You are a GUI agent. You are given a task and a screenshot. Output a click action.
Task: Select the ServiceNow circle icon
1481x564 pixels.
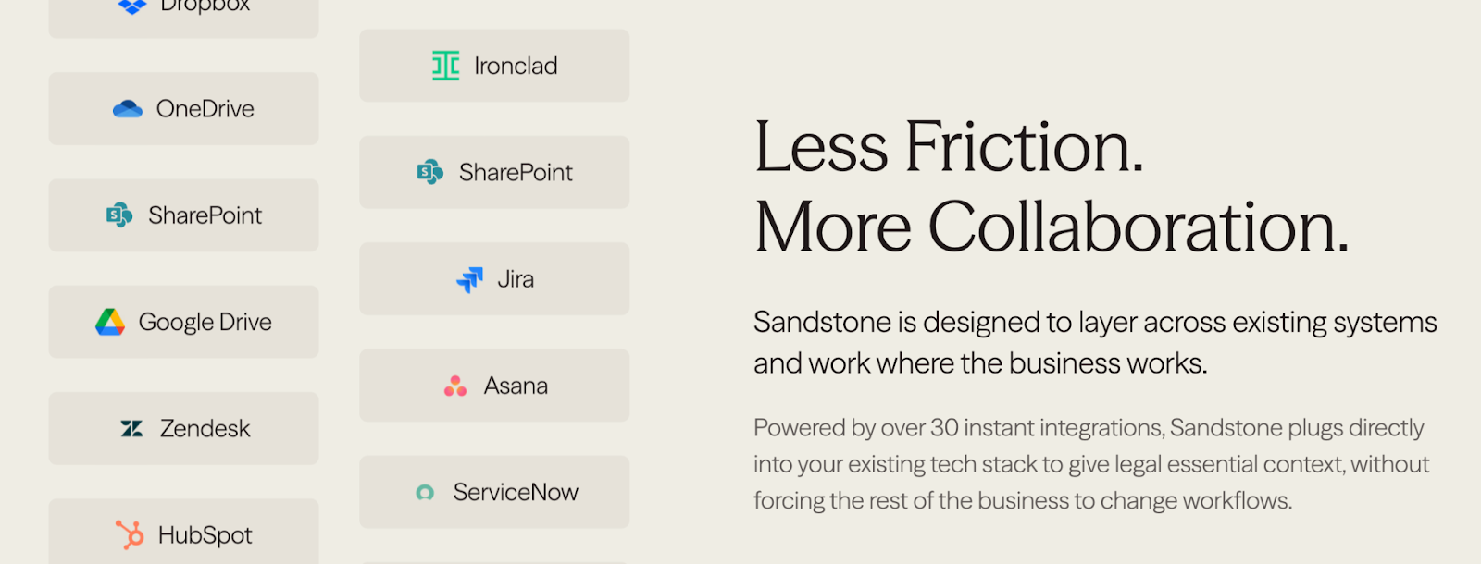pos(427,492)
